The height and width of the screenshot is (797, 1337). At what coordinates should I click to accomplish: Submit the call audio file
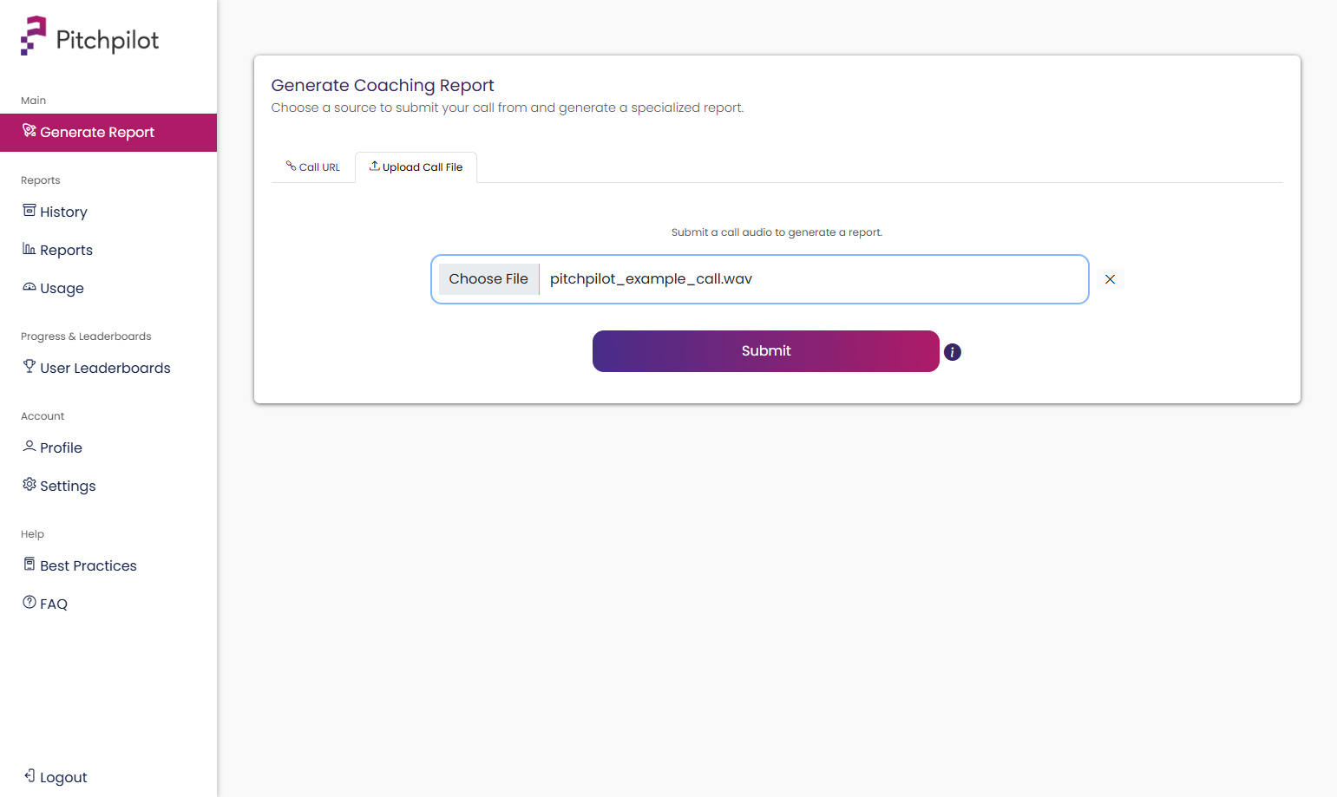tap(766, 351)
